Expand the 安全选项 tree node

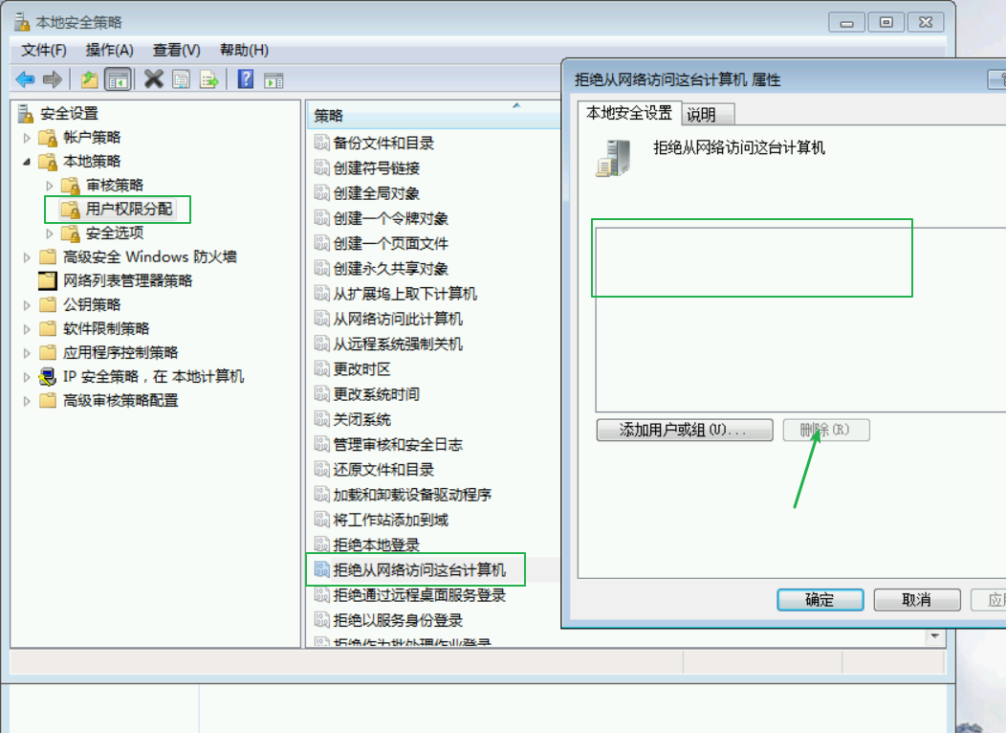[50, 233]
